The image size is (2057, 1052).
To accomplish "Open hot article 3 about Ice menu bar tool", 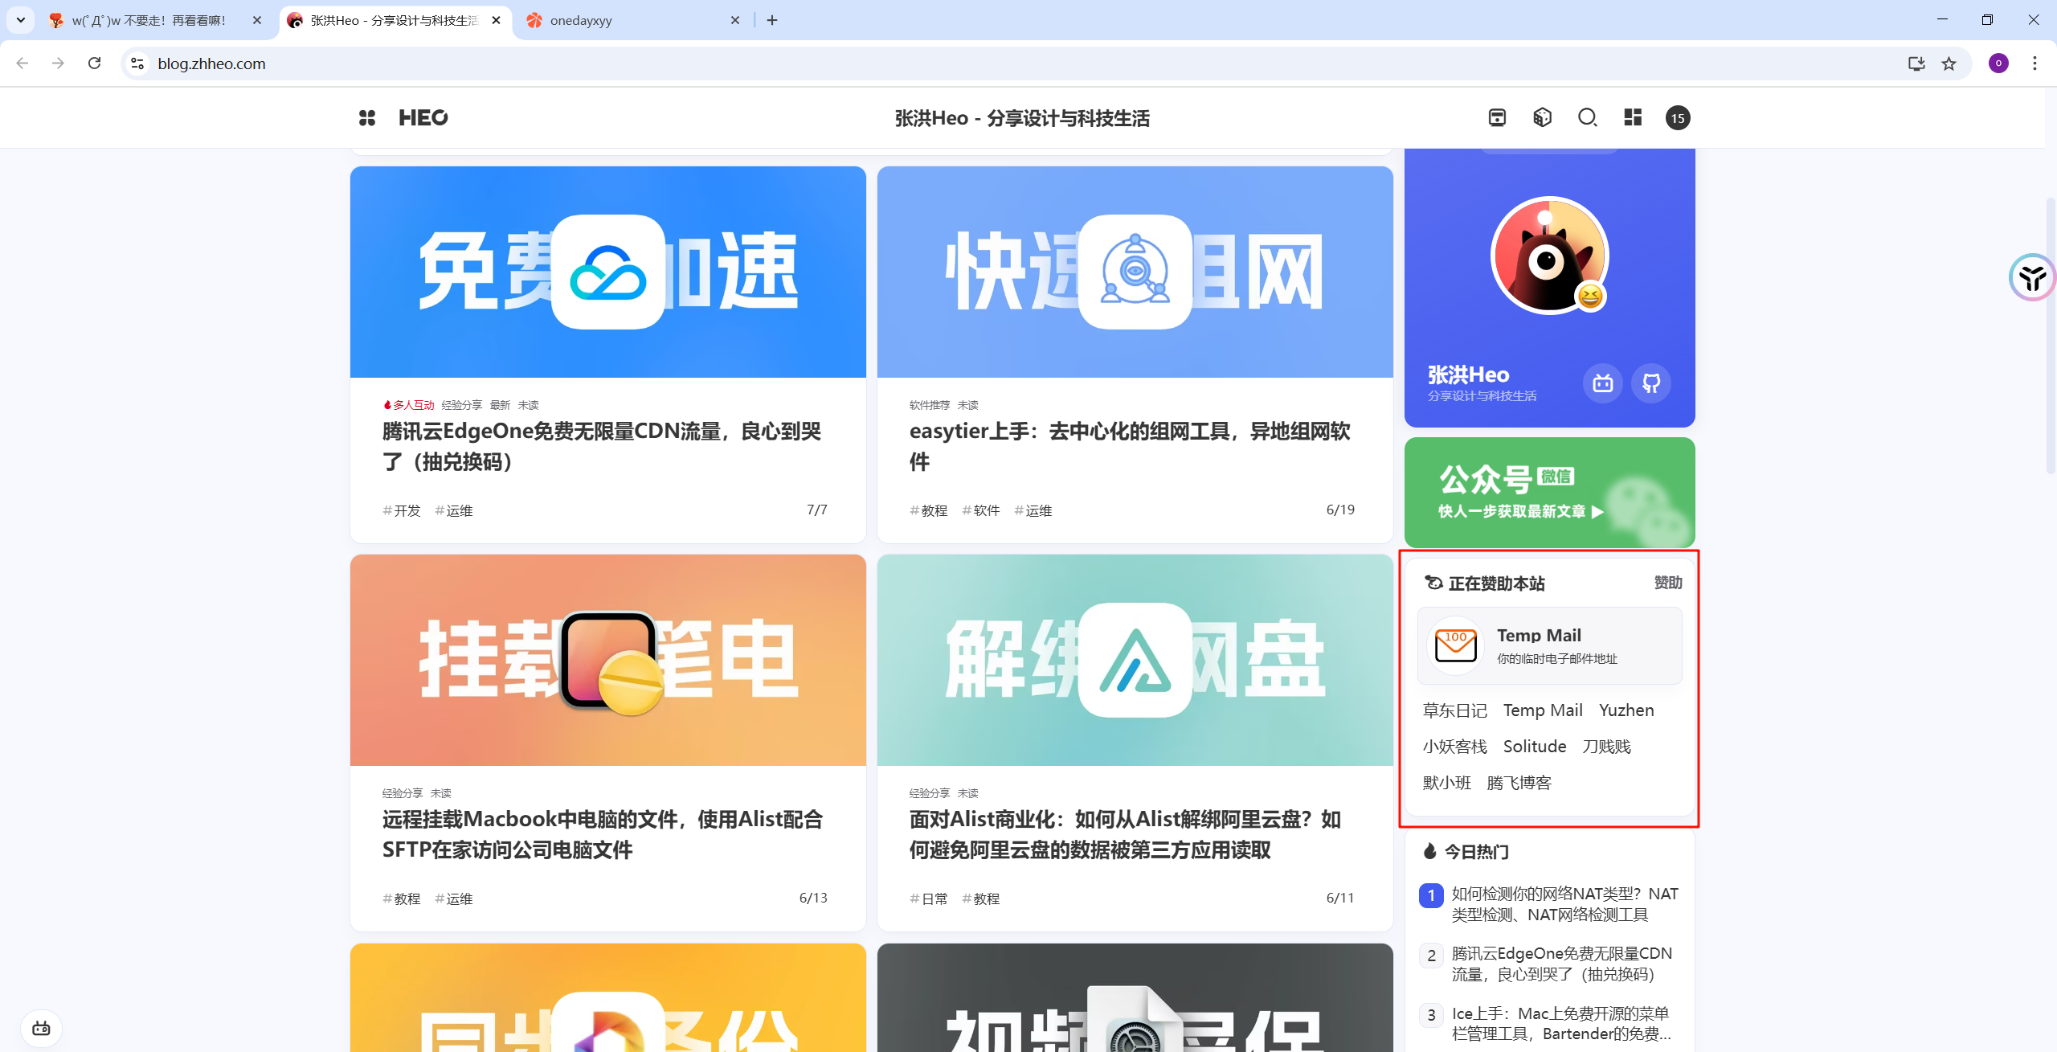I will [x=1549, y=1024].
